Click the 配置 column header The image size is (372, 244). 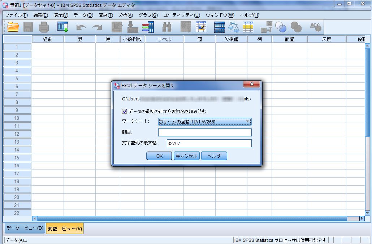pos(289,39)
